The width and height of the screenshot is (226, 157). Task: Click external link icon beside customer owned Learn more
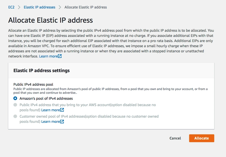pyautogui.click(x=62, y=122)
